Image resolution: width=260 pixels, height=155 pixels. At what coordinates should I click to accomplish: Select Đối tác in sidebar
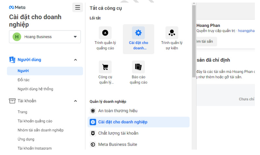tap(23, 80)
